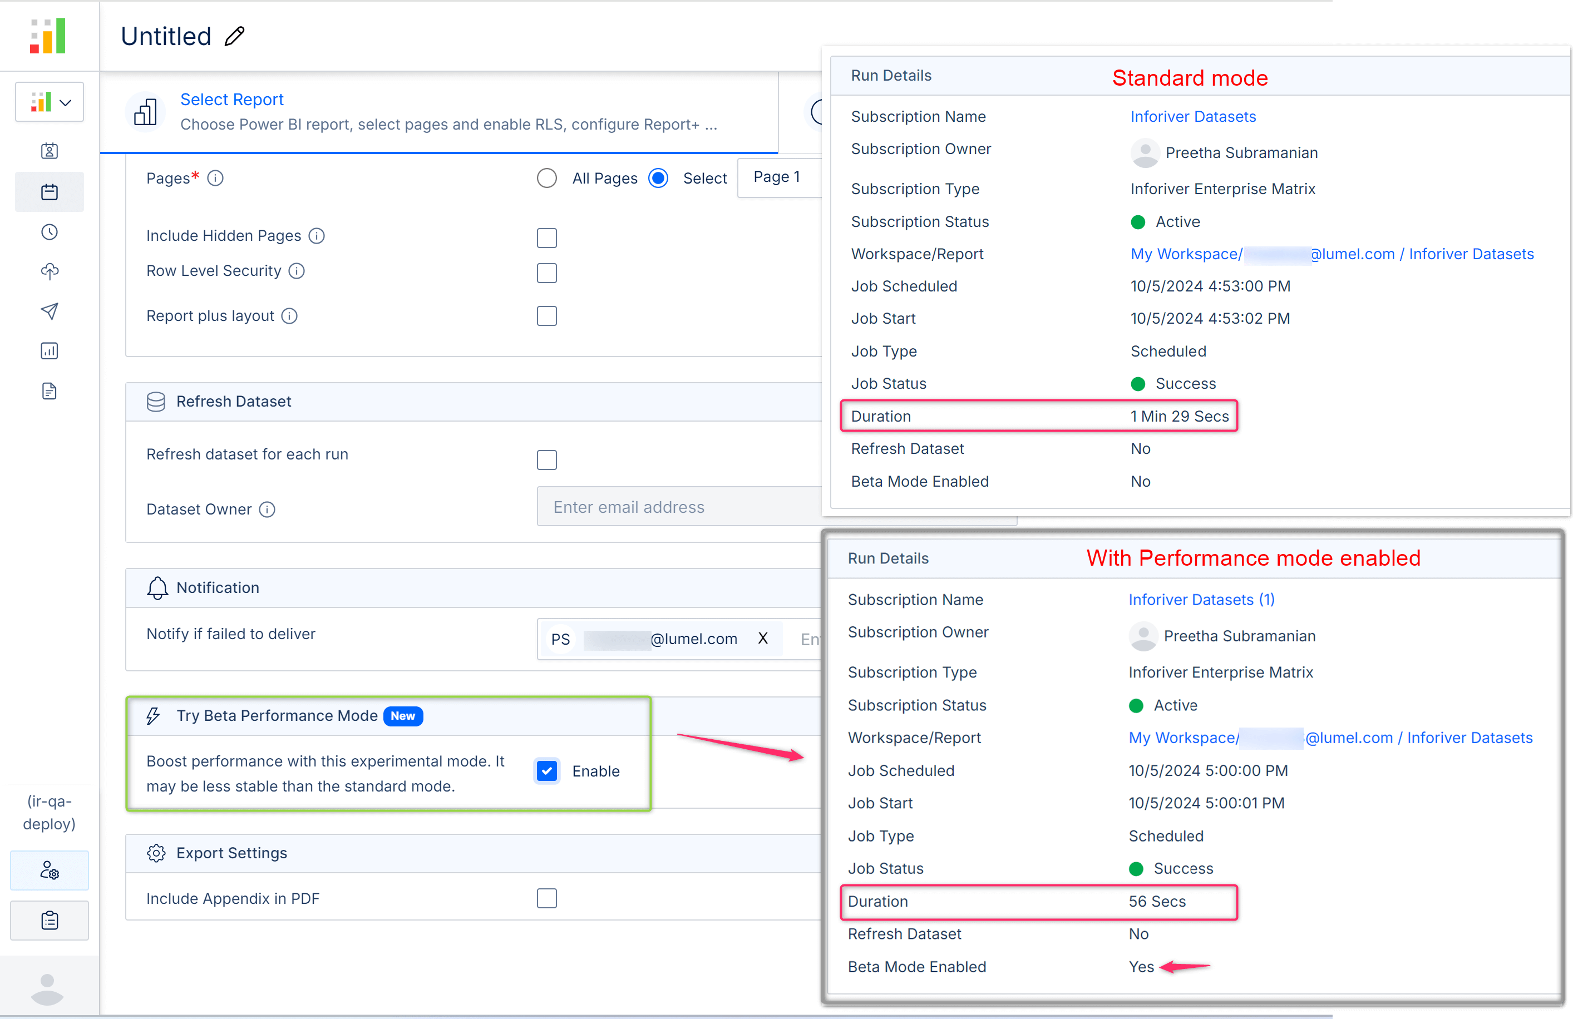Click the calendar/schedule icon in sidebar

click(x=48, y=191)
